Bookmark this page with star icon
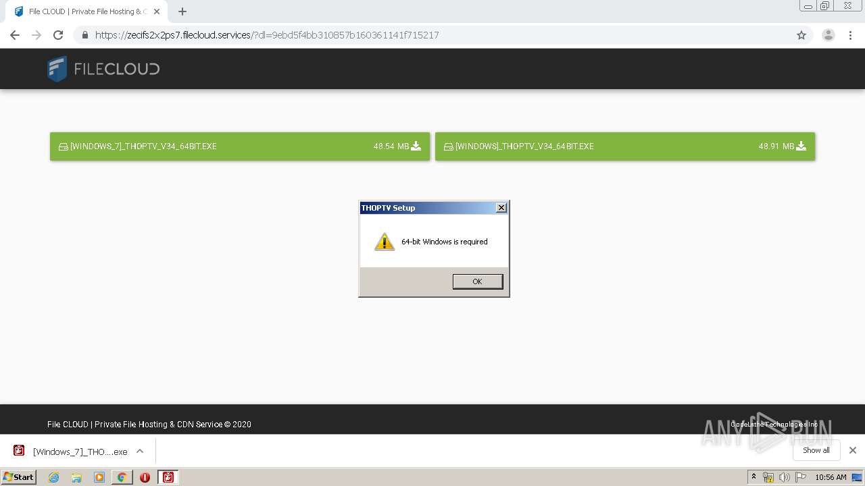865x486 pixels. [x=801, y=35]
